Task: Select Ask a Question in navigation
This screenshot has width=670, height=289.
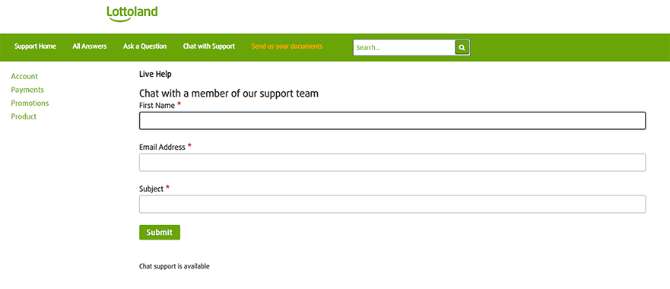Action: click(144, 46)
